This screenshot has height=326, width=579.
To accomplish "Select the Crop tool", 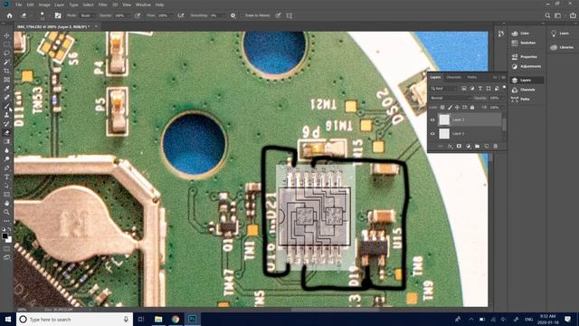I will (6, 71).
